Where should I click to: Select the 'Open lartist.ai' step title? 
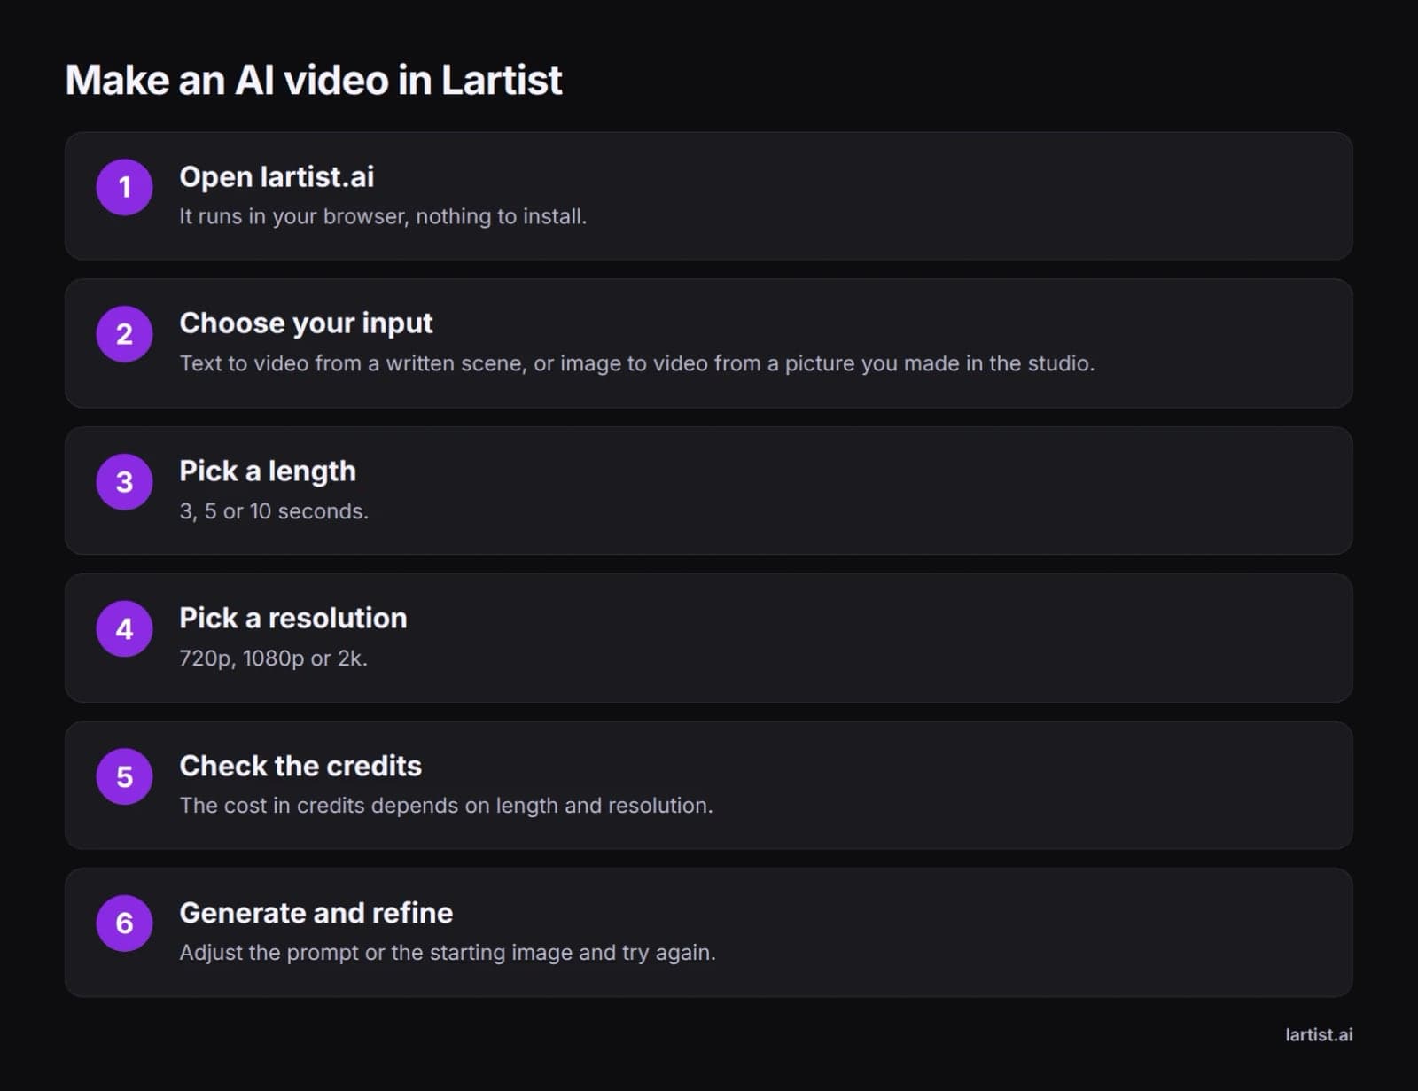point(277,176)
